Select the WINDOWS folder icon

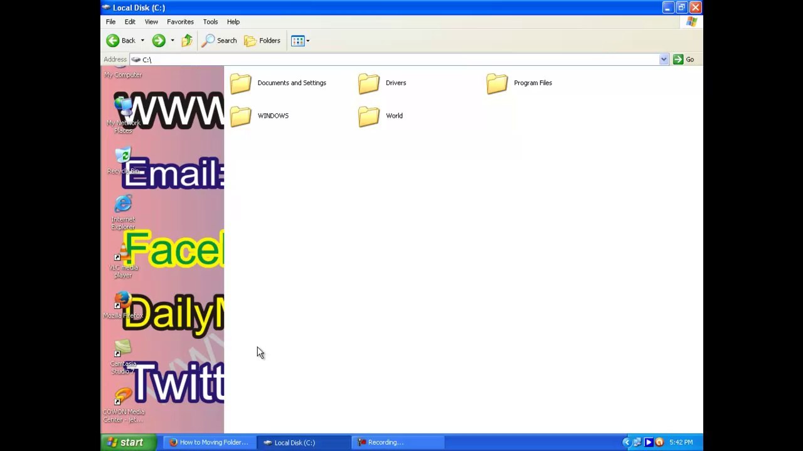240,116
